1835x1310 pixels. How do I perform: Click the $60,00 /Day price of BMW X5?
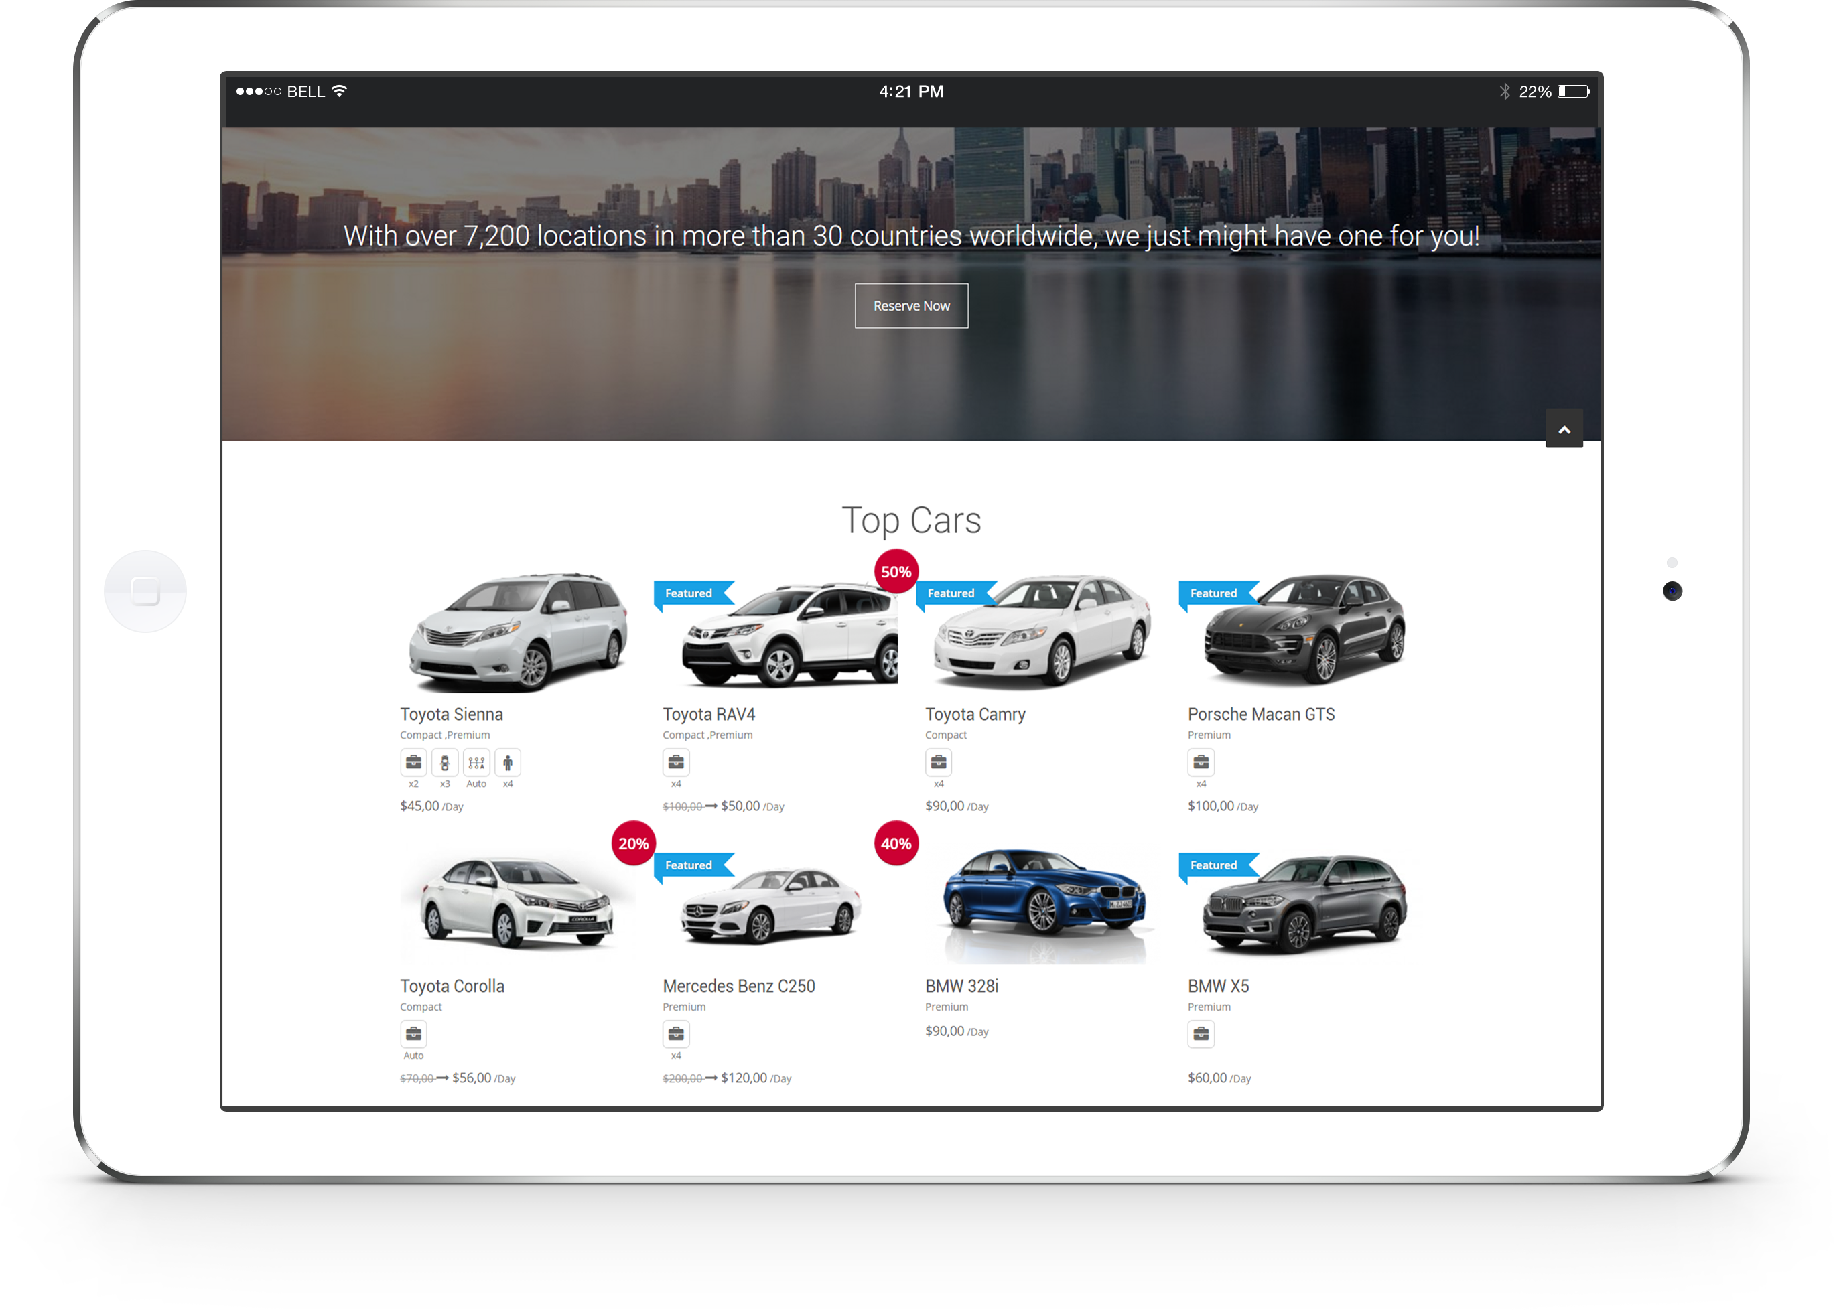1219,1078
